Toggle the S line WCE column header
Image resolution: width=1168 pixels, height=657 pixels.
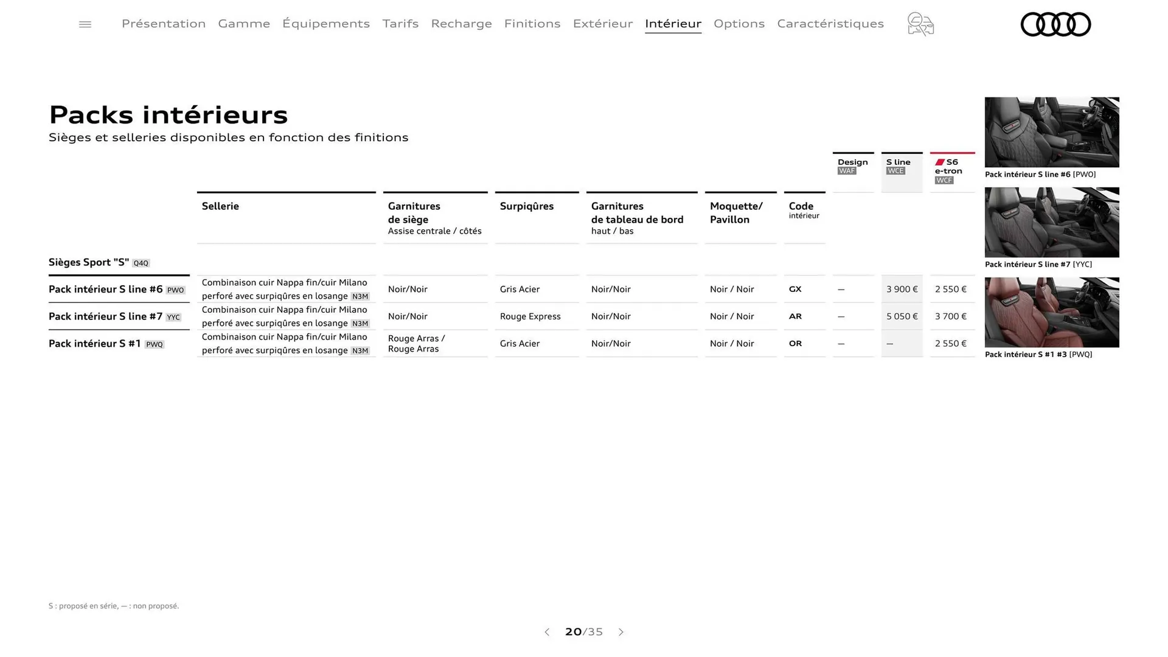pos(901,167)
